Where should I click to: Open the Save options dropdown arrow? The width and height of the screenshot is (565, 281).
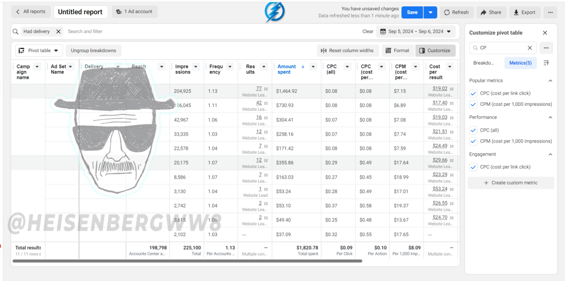click(x=430, y=12)
